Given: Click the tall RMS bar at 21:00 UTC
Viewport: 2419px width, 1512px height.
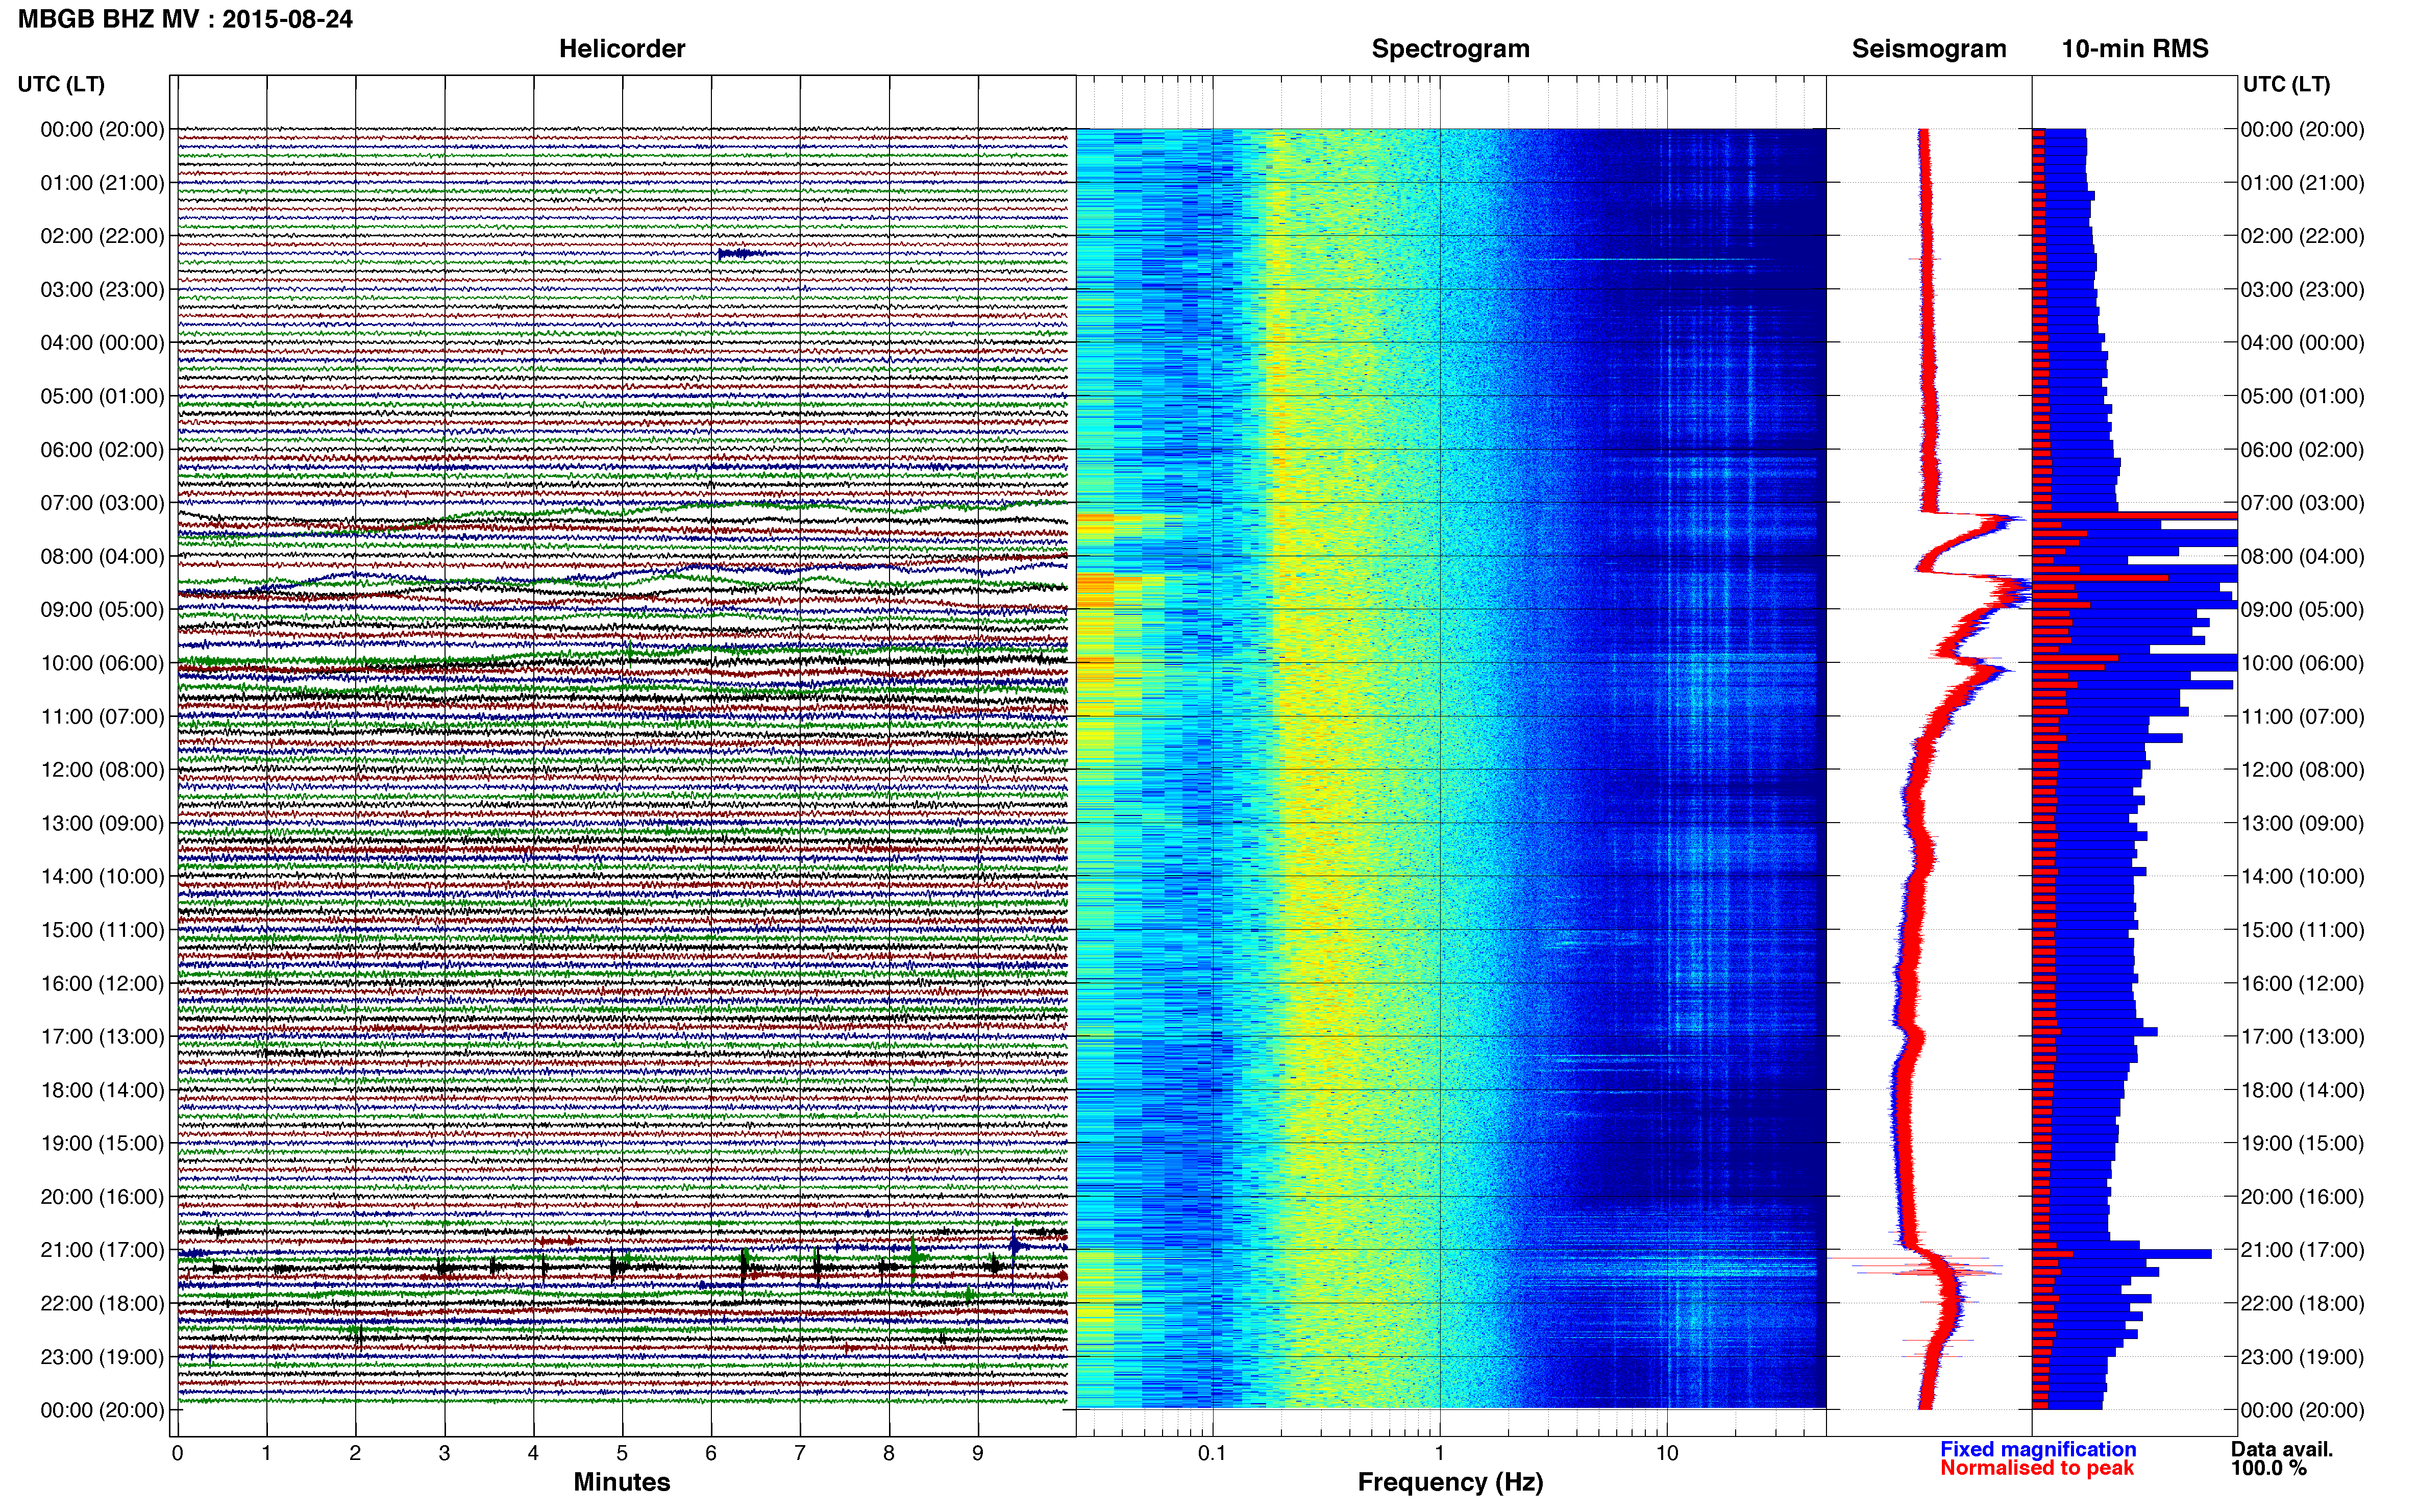Looking at the screenshot, I should 2121,1253.
